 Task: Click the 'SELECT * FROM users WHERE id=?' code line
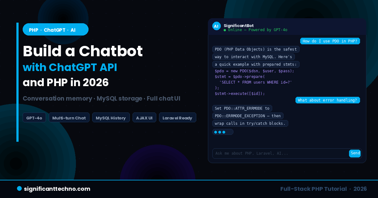coord(255,82)
